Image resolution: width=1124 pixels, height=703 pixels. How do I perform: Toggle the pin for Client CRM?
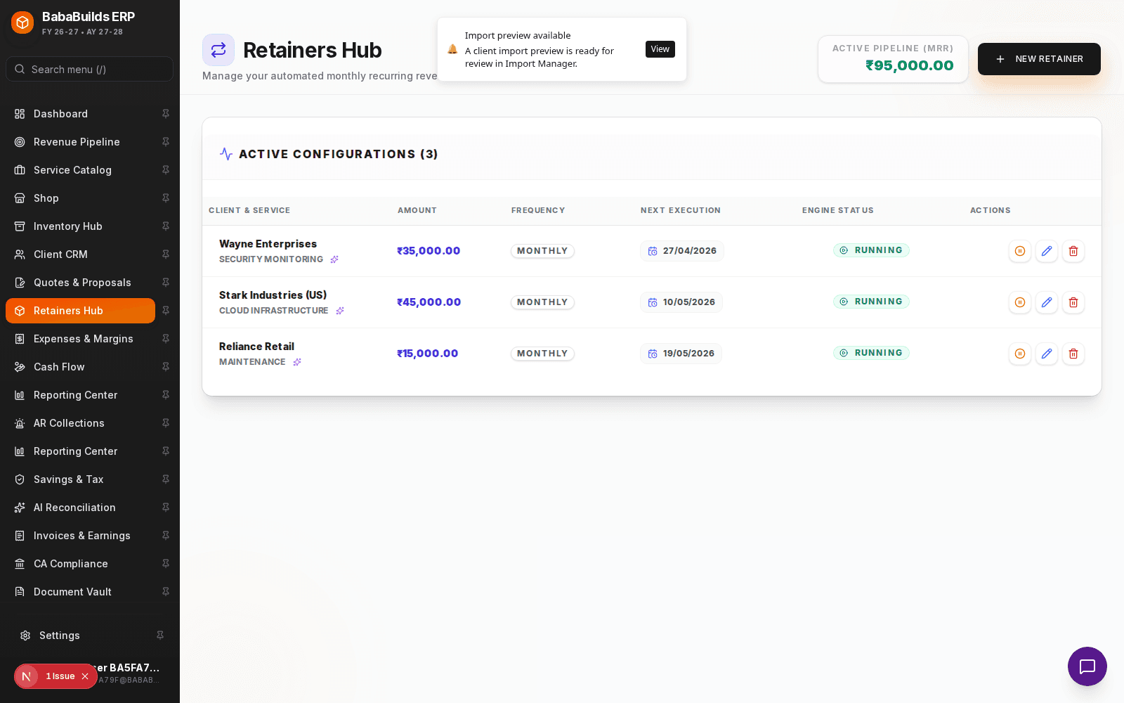click(166, 254)
